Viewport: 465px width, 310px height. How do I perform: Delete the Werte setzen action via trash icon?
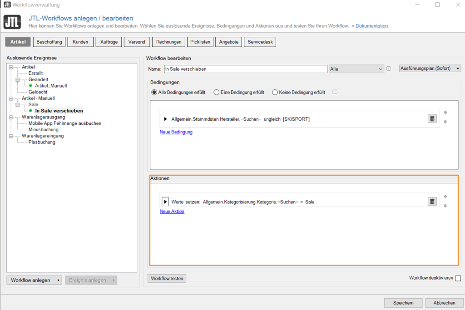(x=432, y=202)
